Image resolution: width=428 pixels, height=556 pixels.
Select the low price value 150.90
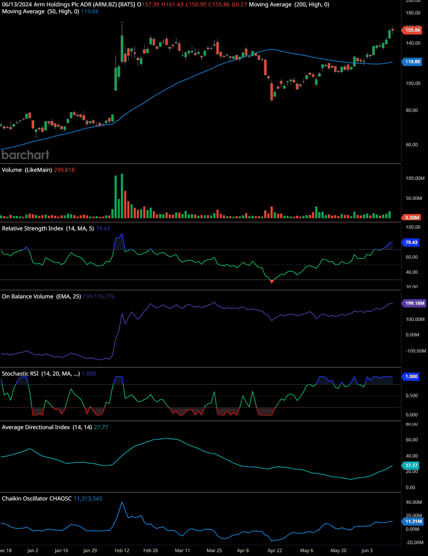pyautogui.click(x=197, y=4)
